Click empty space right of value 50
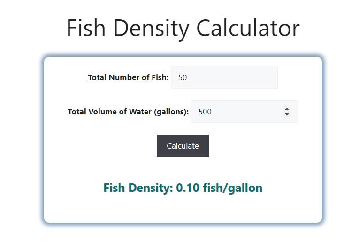359x242 pixels. pyautogui.click(x=231, y=77)
